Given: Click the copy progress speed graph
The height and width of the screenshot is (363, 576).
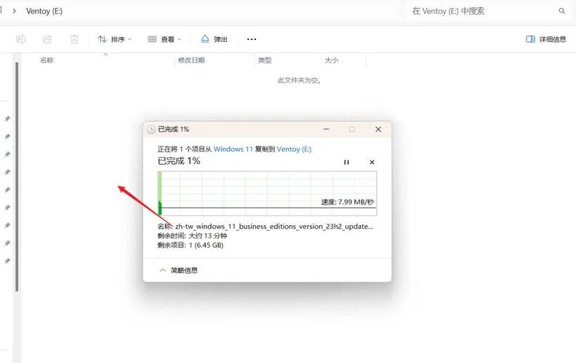Looking at the screenshot, I should tap(267, 193).
